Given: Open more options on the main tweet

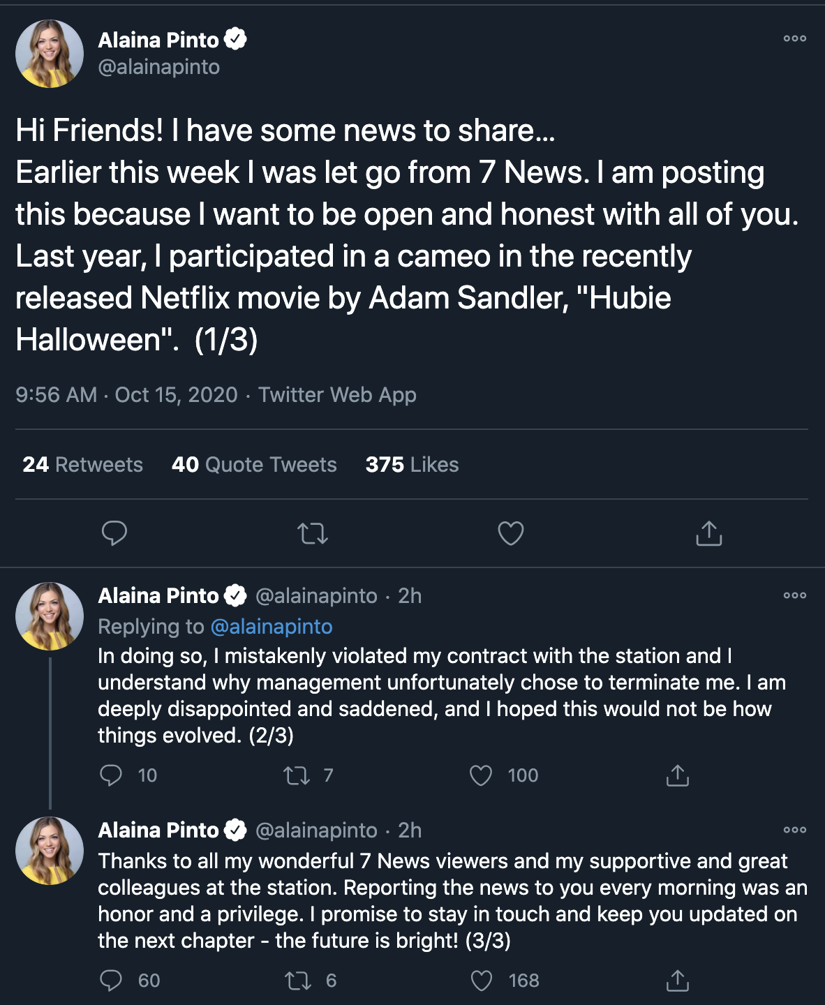Looking at the screenshot, I should tap(794, 39).
